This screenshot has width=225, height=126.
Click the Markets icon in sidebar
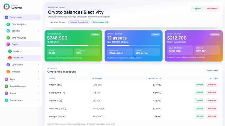pos(10,51)
